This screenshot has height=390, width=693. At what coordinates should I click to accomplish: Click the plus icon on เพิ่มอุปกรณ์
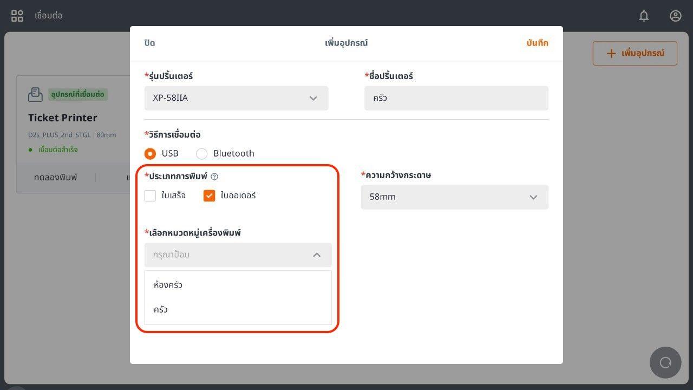611,53
